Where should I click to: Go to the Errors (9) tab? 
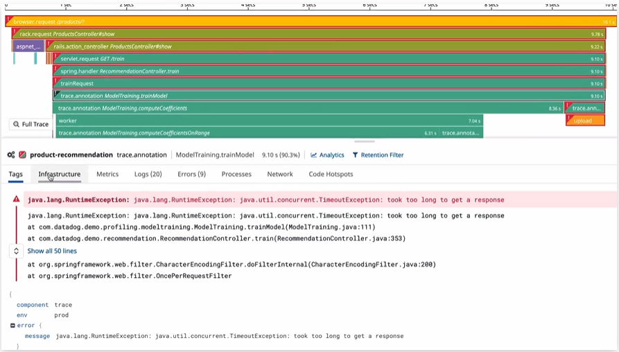191,174
